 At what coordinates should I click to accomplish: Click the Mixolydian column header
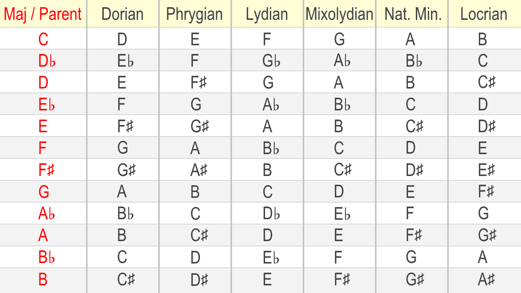click(339, 14)
